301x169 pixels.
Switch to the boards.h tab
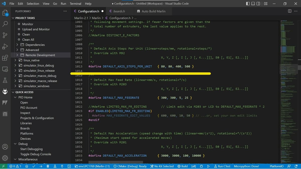119,11
